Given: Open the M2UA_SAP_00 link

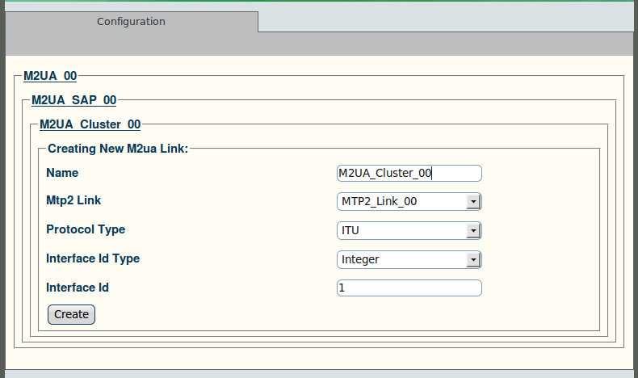Looking at the screenshot, I should [74, 100].
